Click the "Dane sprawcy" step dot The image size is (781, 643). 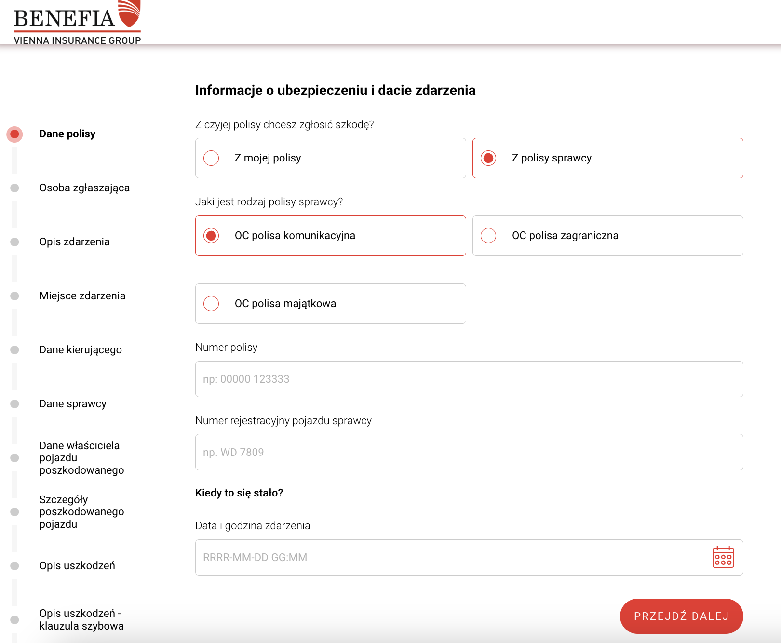[x=14, y=404]
